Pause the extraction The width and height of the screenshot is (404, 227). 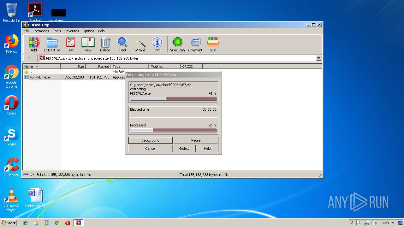(x=196, y=140)
